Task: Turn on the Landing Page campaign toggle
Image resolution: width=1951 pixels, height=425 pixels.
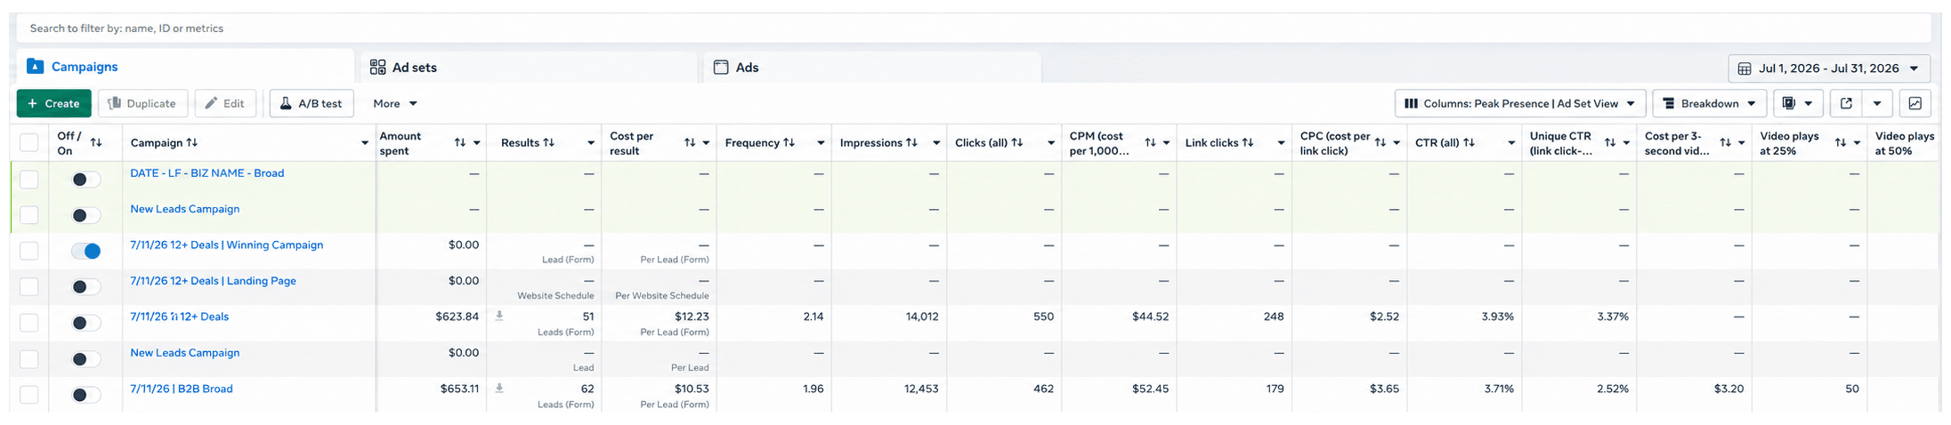Action: coord(86,287)
